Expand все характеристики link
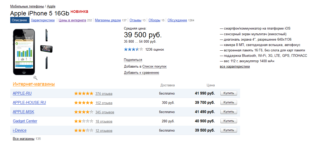 click(x=235, y=67)
